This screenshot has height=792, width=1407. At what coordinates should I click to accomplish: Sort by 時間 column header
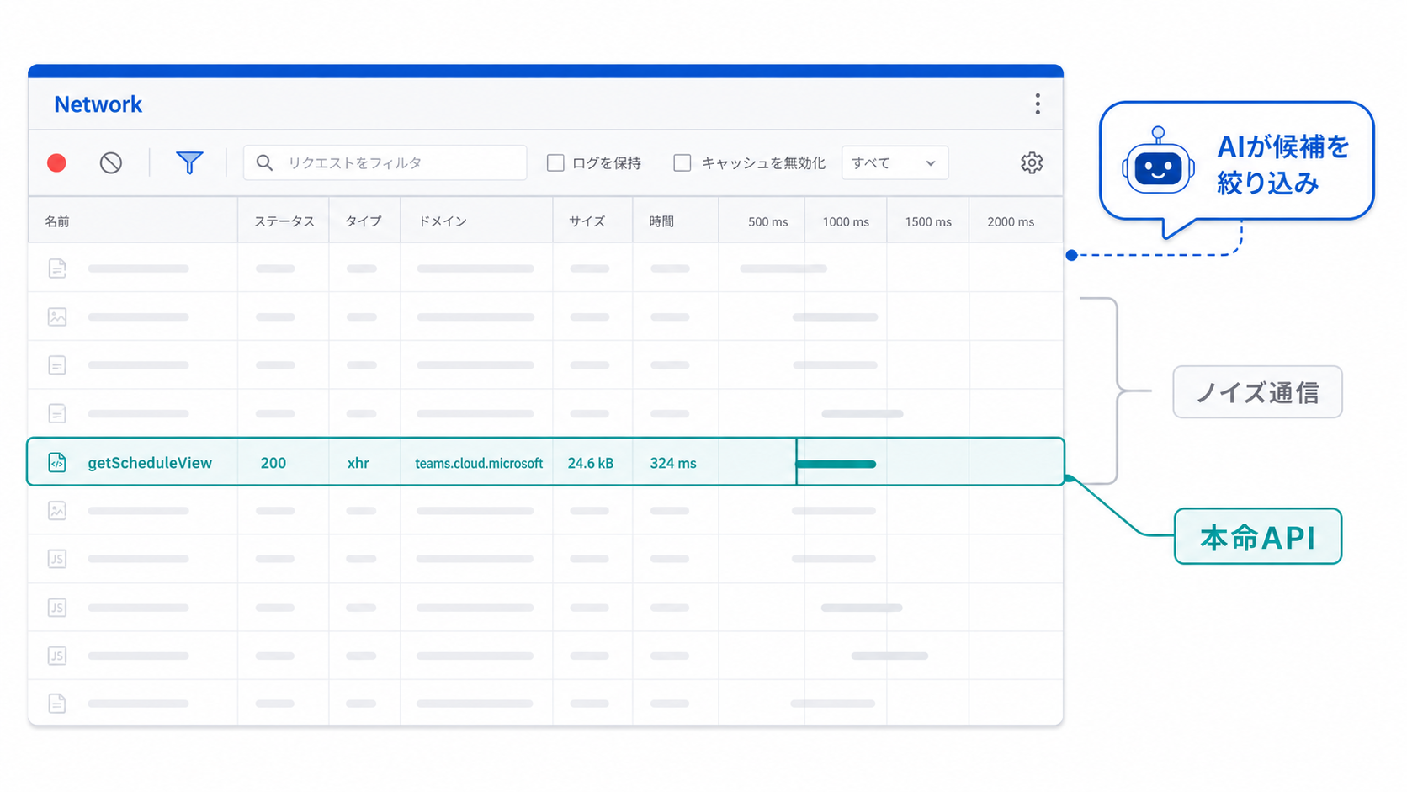click(x=661, y=221)
